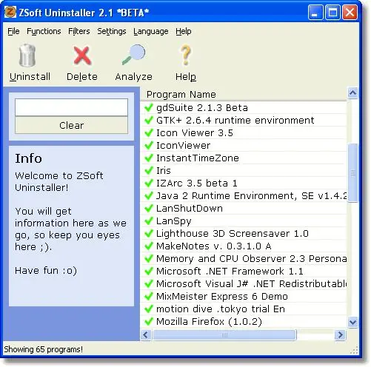The height and width of the screenshot is (367, 371).
Task: Click the vertical scrollbar thumb
Action: click(x=352, y=173)
